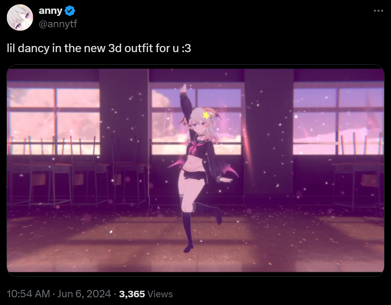Viewport: 391px width, 305px height.
Task: Click the Jun 6, 2024 date
Action: click(84, 294)
